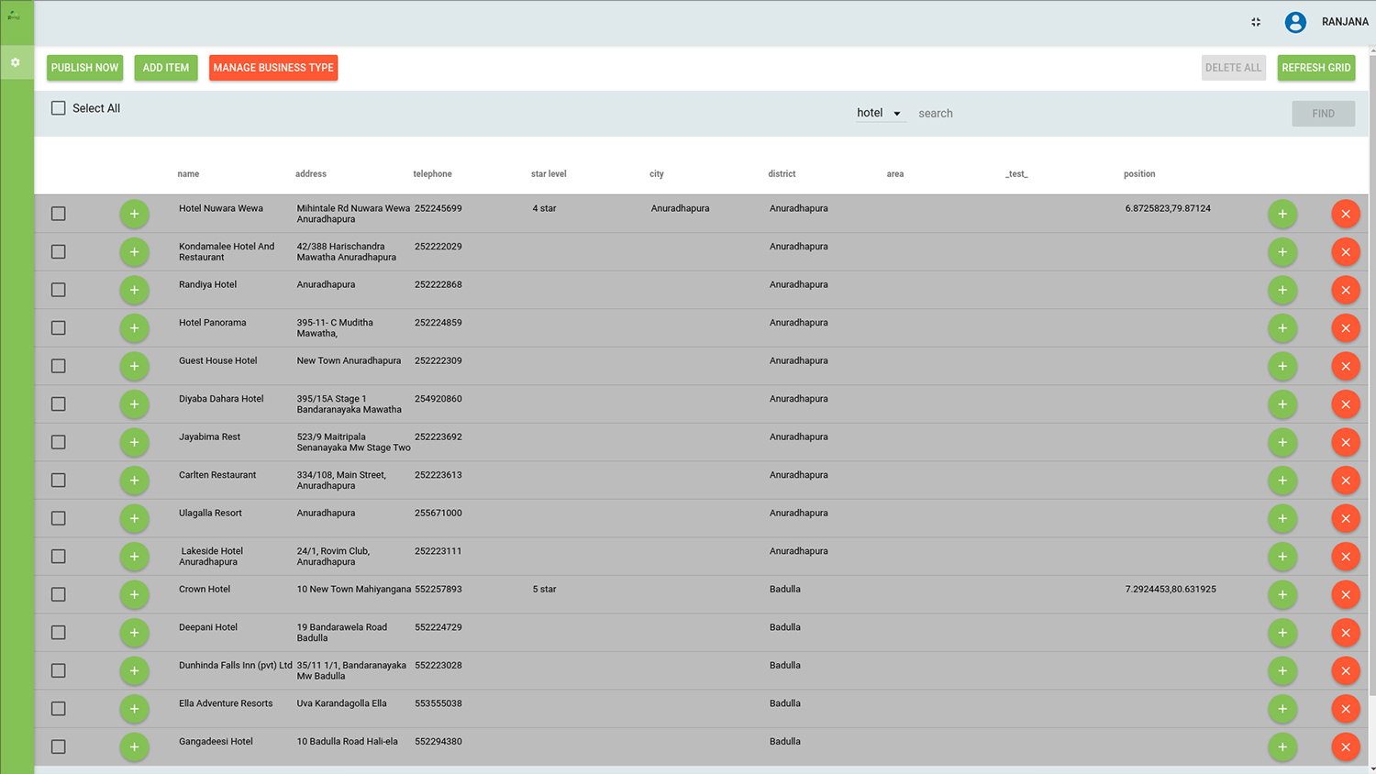
Task: Delete the Hotel Nuwara Wewa row
Action: 1346,214
